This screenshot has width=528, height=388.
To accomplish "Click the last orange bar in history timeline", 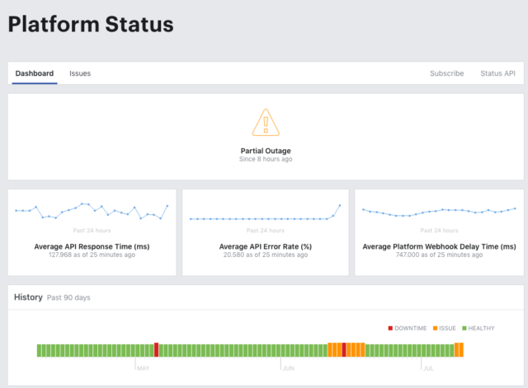I will click(x=461, y=349).
